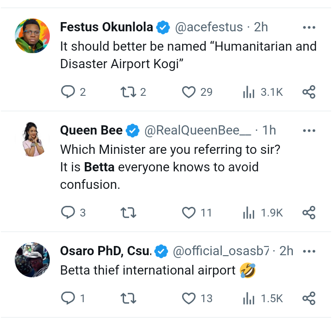332x322 pixels.
Task: Reply to Osaro PhD's tweet
Action: (68, 299)
